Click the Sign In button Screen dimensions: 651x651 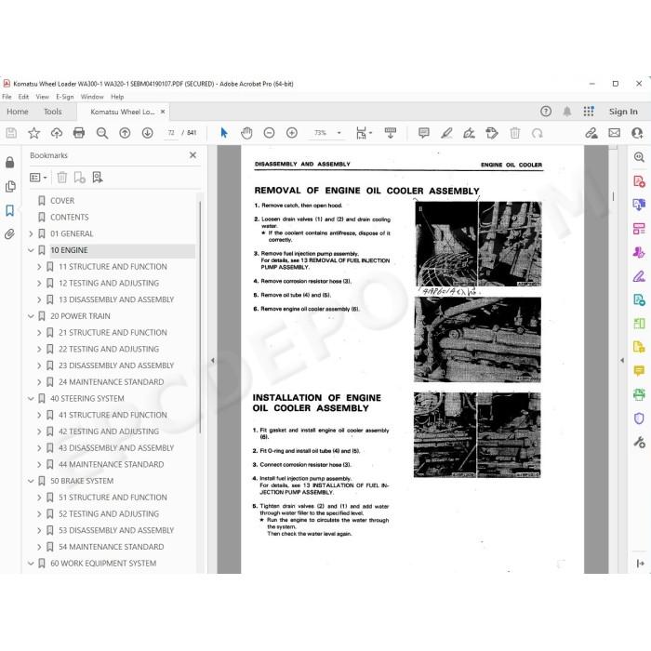tap(623, 112)
